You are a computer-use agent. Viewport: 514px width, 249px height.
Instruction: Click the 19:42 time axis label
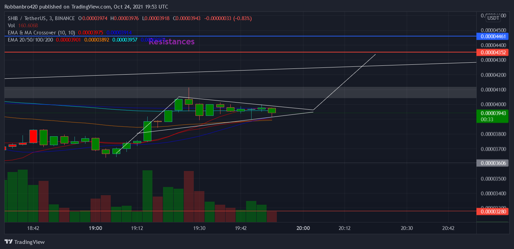click(241, 228)
